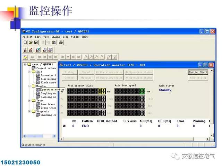
Task: Collapse the Monitor folder in tree
Action: (29, 86)
